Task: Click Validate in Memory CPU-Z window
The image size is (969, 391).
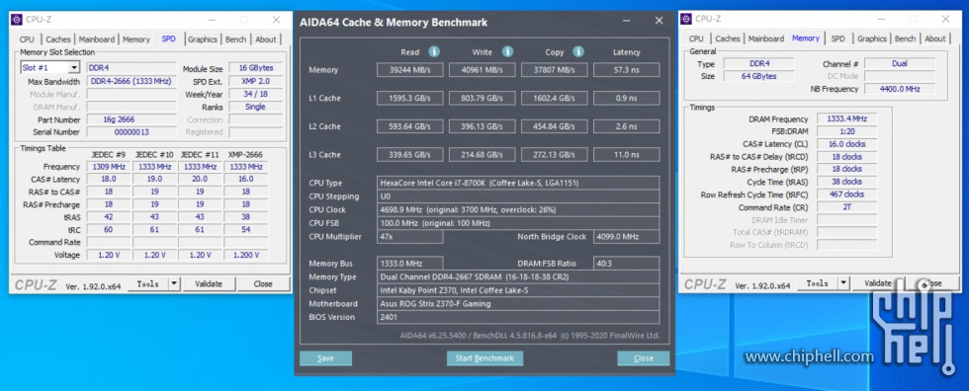Action: 878,283
